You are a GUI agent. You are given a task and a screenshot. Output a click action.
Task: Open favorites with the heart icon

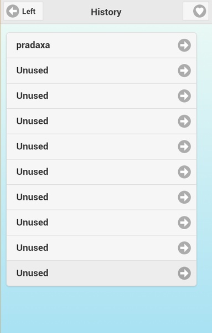pos(199,11)
